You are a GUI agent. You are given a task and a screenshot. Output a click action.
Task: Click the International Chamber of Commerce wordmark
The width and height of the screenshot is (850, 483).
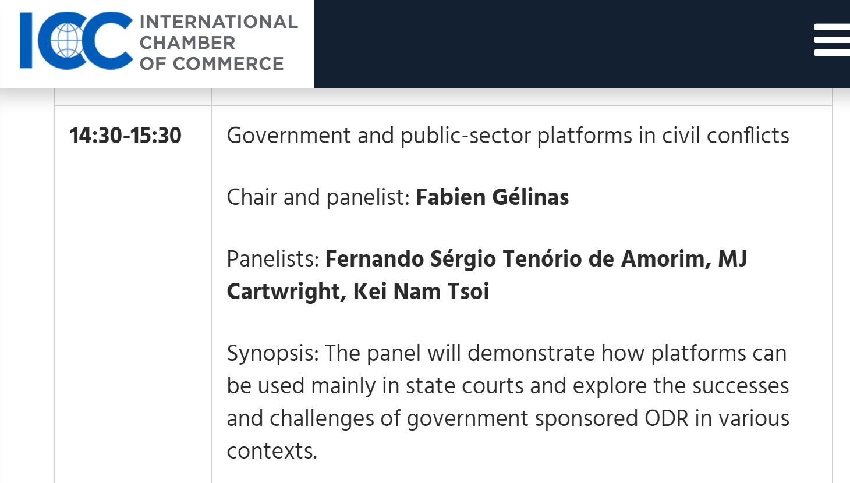pyautogui.click(x=218, y=42)
